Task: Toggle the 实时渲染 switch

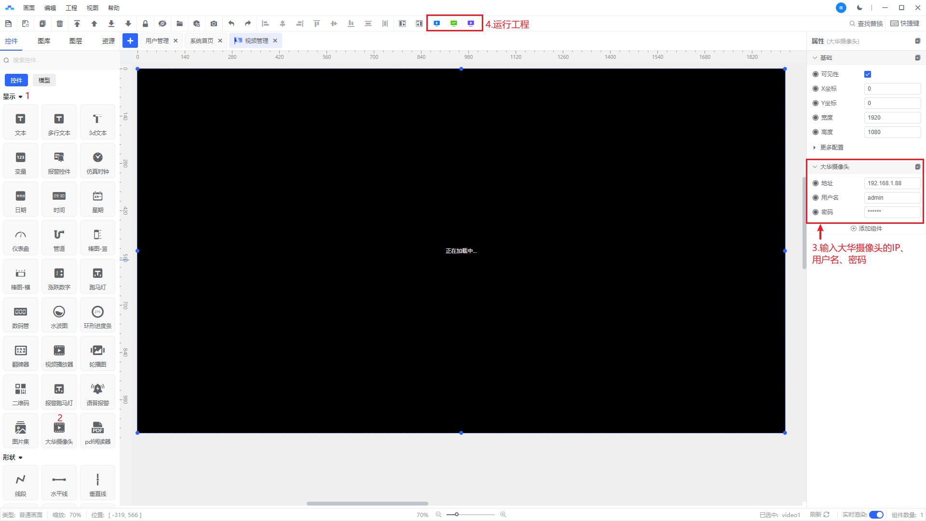Action: pos(876,515)
